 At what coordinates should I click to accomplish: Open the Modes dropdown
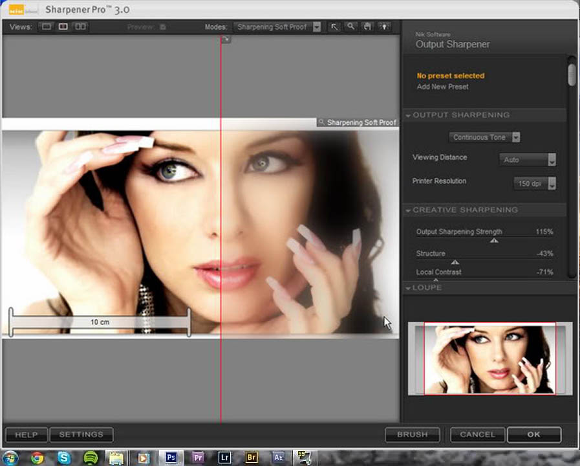pos(277,27)
